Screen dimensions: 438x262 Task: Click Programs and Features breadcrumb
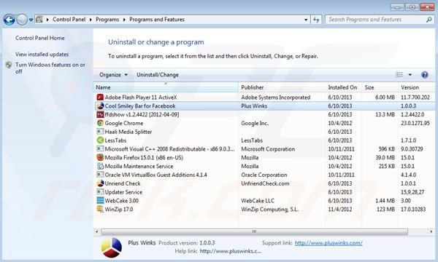pos(157,20)
